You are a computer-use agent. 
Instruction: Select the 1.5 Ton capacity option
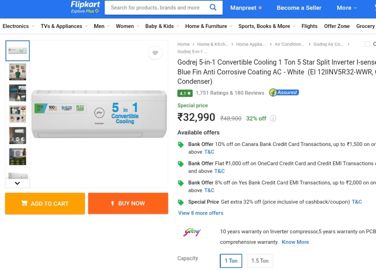[260, 261]
